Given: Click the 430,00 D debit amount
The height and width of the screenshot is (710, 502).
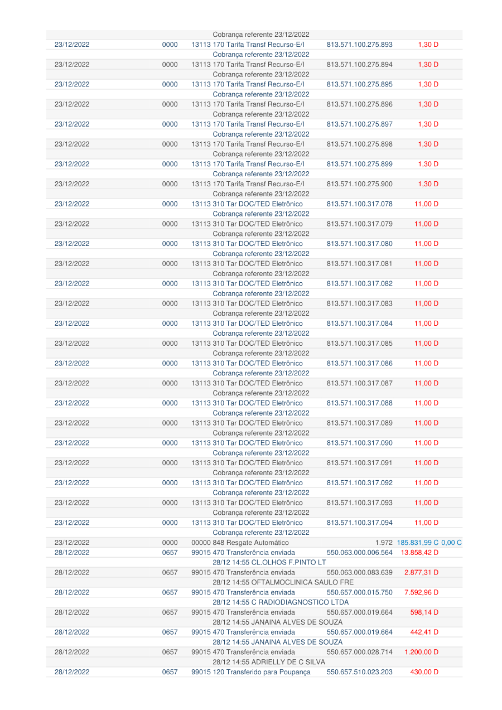Looking at the screenshot, I should click(x=424, y=672).
